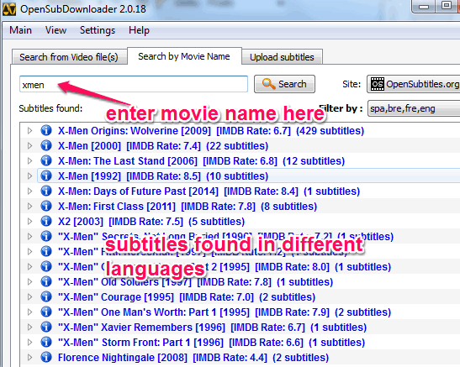Open the Site dropdown showing OpenSubtitles.org

(414, 84)
